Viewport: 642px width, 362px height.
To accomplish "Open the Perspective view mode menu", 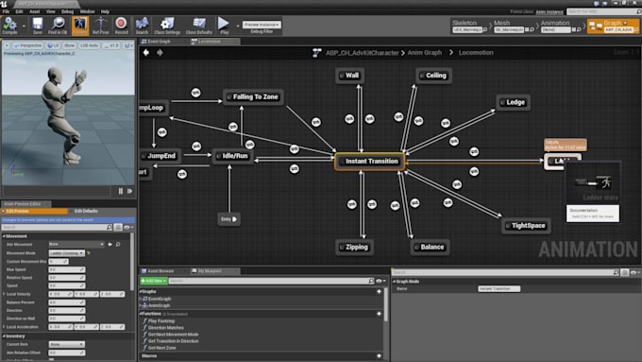I will point(28,45).
